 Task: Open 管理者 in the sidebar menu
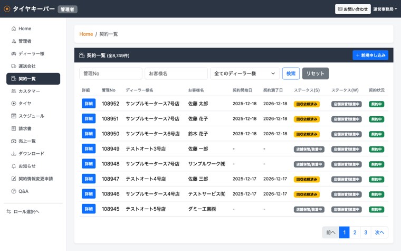33,41
